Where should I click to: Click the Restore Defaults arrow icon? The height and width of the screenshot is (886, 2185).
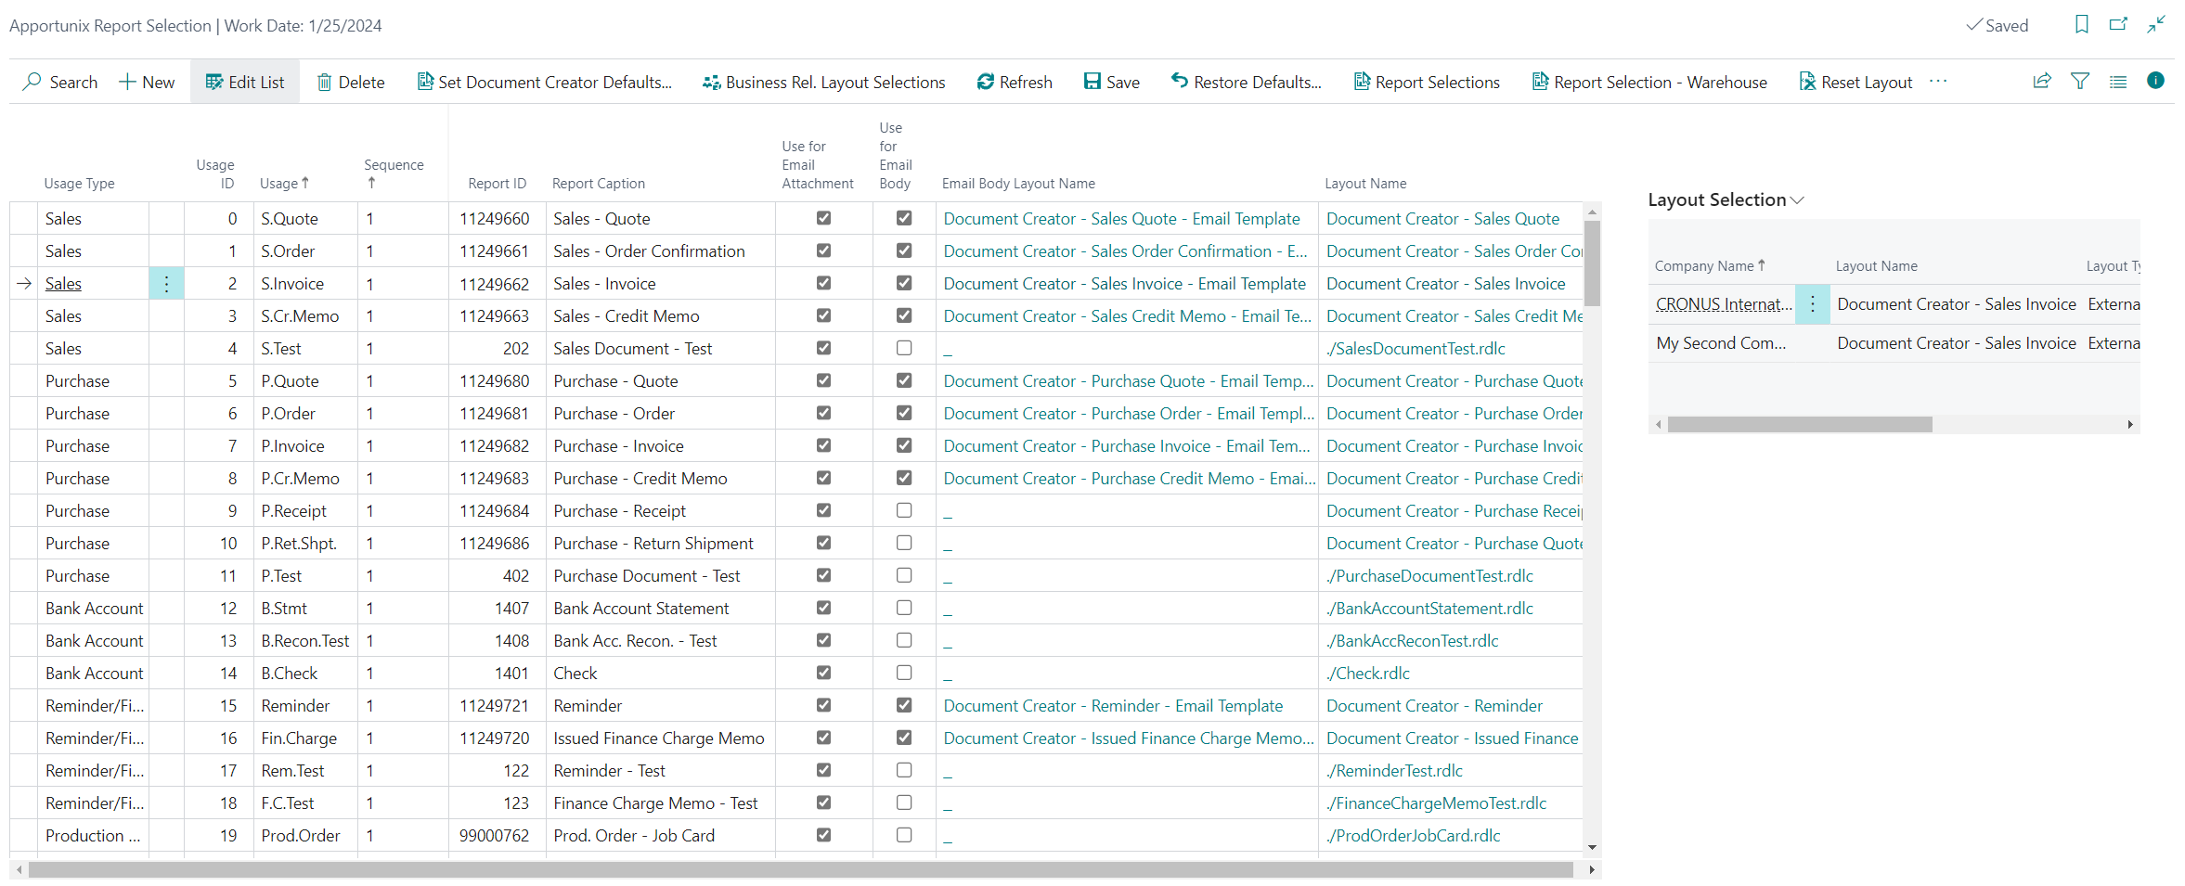point(1180,81)
